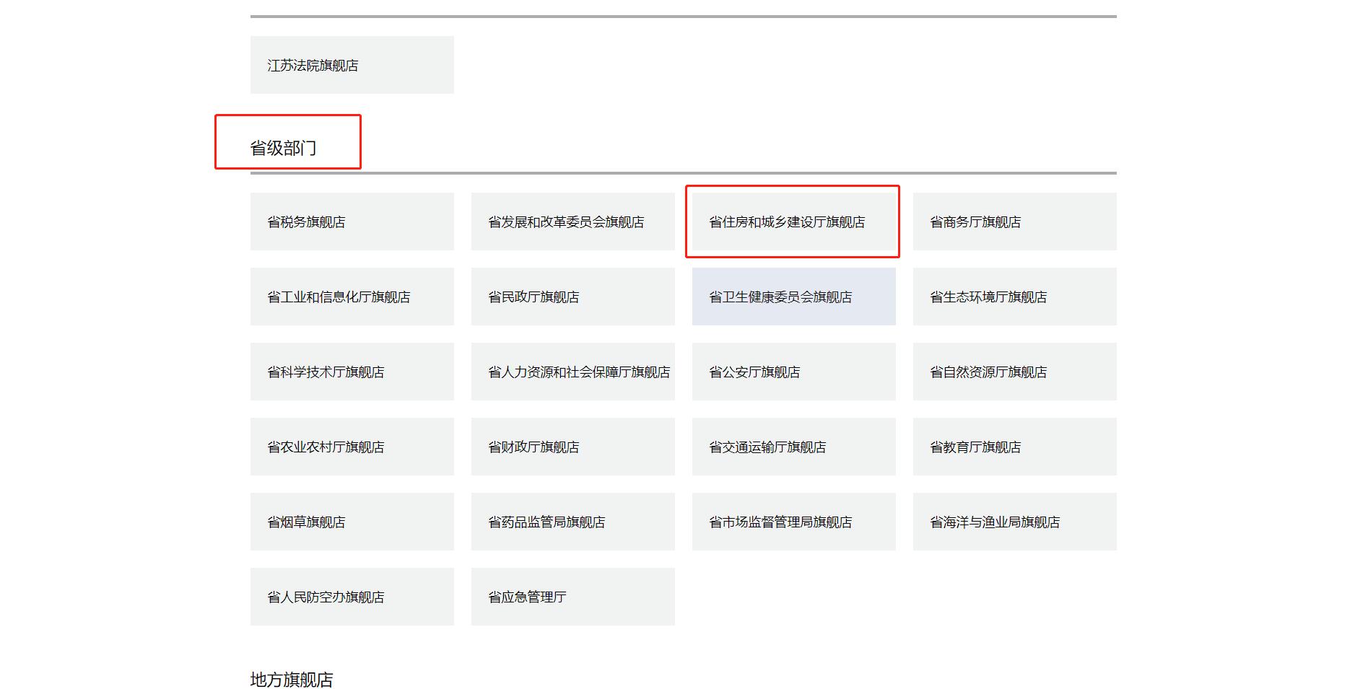This screenshot has width=1368, height=689.
Task: Open 省市场监督管理局旗舰店
Action: [794, 522]
